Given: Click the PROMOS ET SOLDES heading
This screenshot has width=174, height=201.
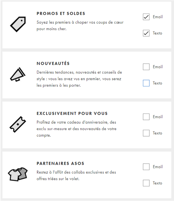Looking at the screenshot, I should click(x=61, y=13).
